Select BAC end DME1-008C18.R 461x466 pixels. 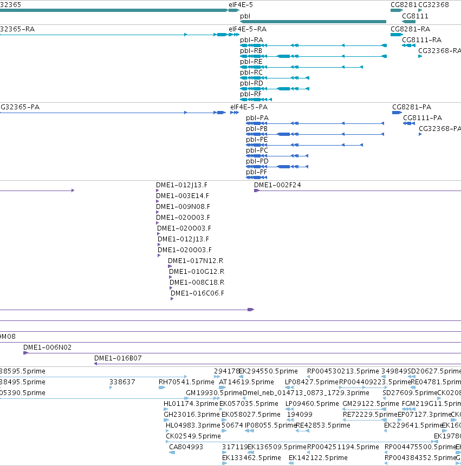pyautogui.click(x=197, y=283)
